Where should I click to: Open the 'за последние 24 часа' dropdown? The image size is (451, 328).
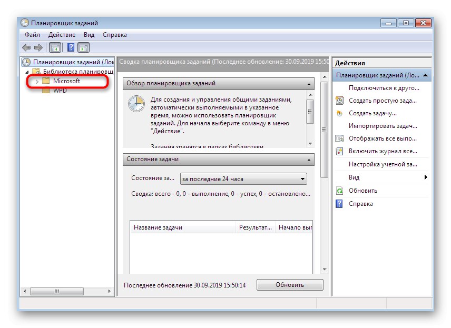point(303,178)
